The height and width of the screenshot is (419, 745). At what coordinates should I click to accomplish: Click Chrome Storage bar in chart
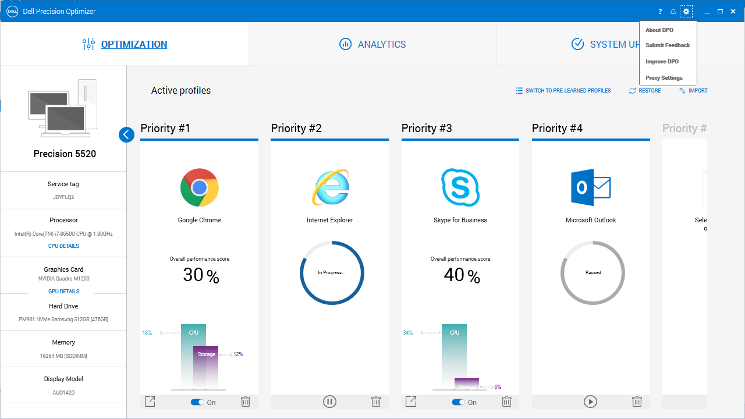206,368
